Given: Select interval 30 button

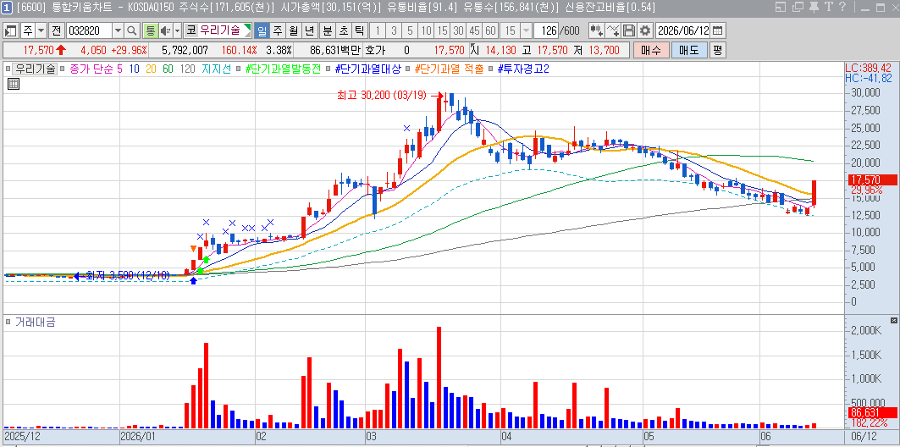Looking at the screenshot, I should (458, 30).
